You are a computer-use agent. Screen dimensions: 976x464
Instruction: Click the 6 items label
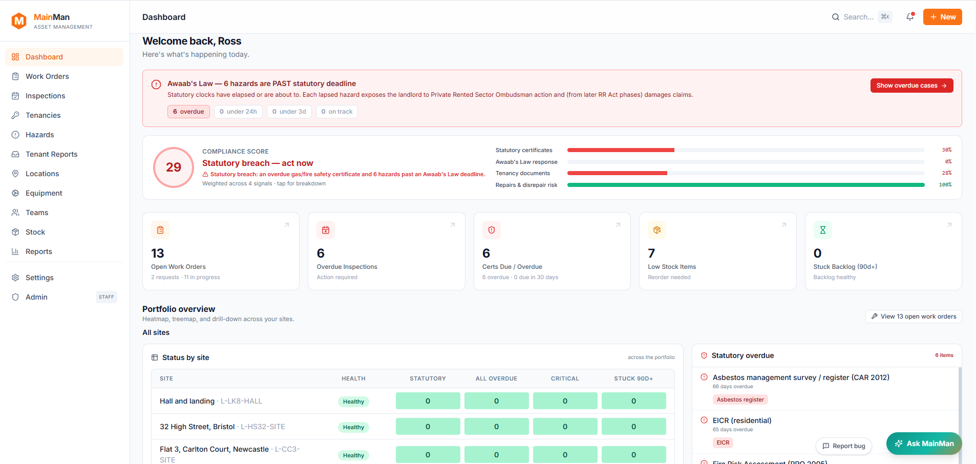coord(944,355)
